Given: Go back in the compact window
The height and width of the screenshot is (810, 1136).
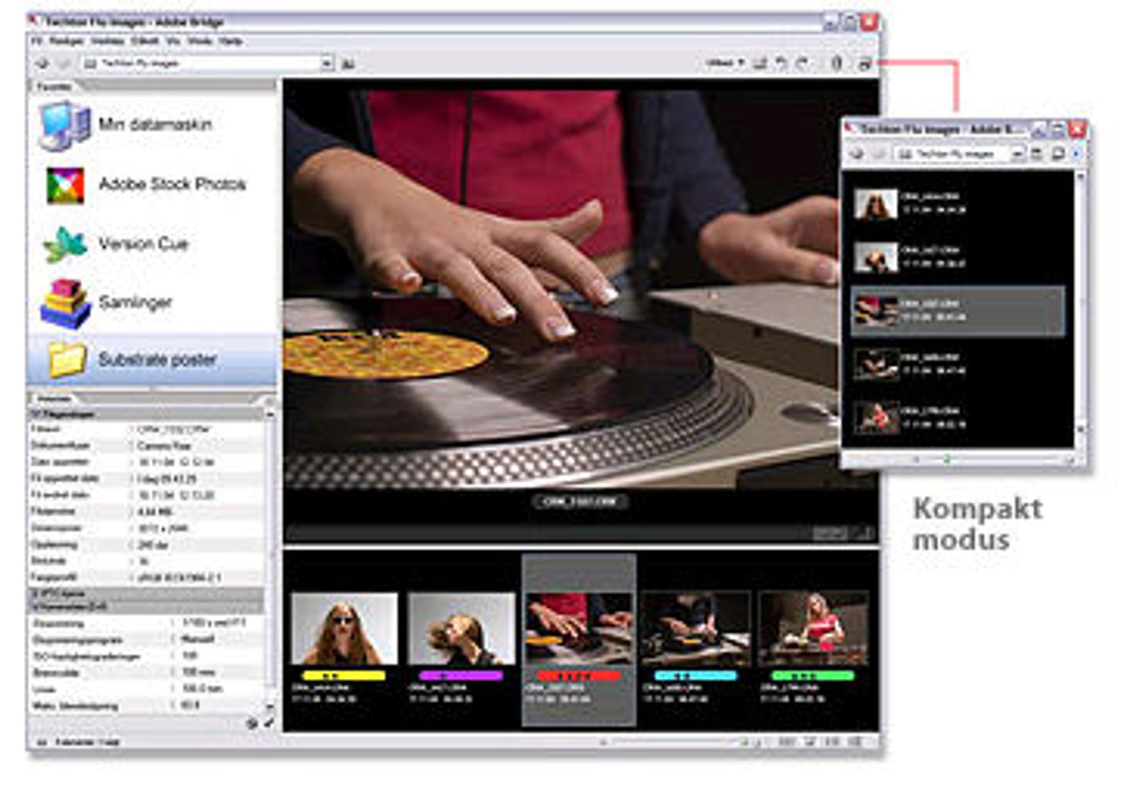Looking at the screenshot, I should 857,153.
